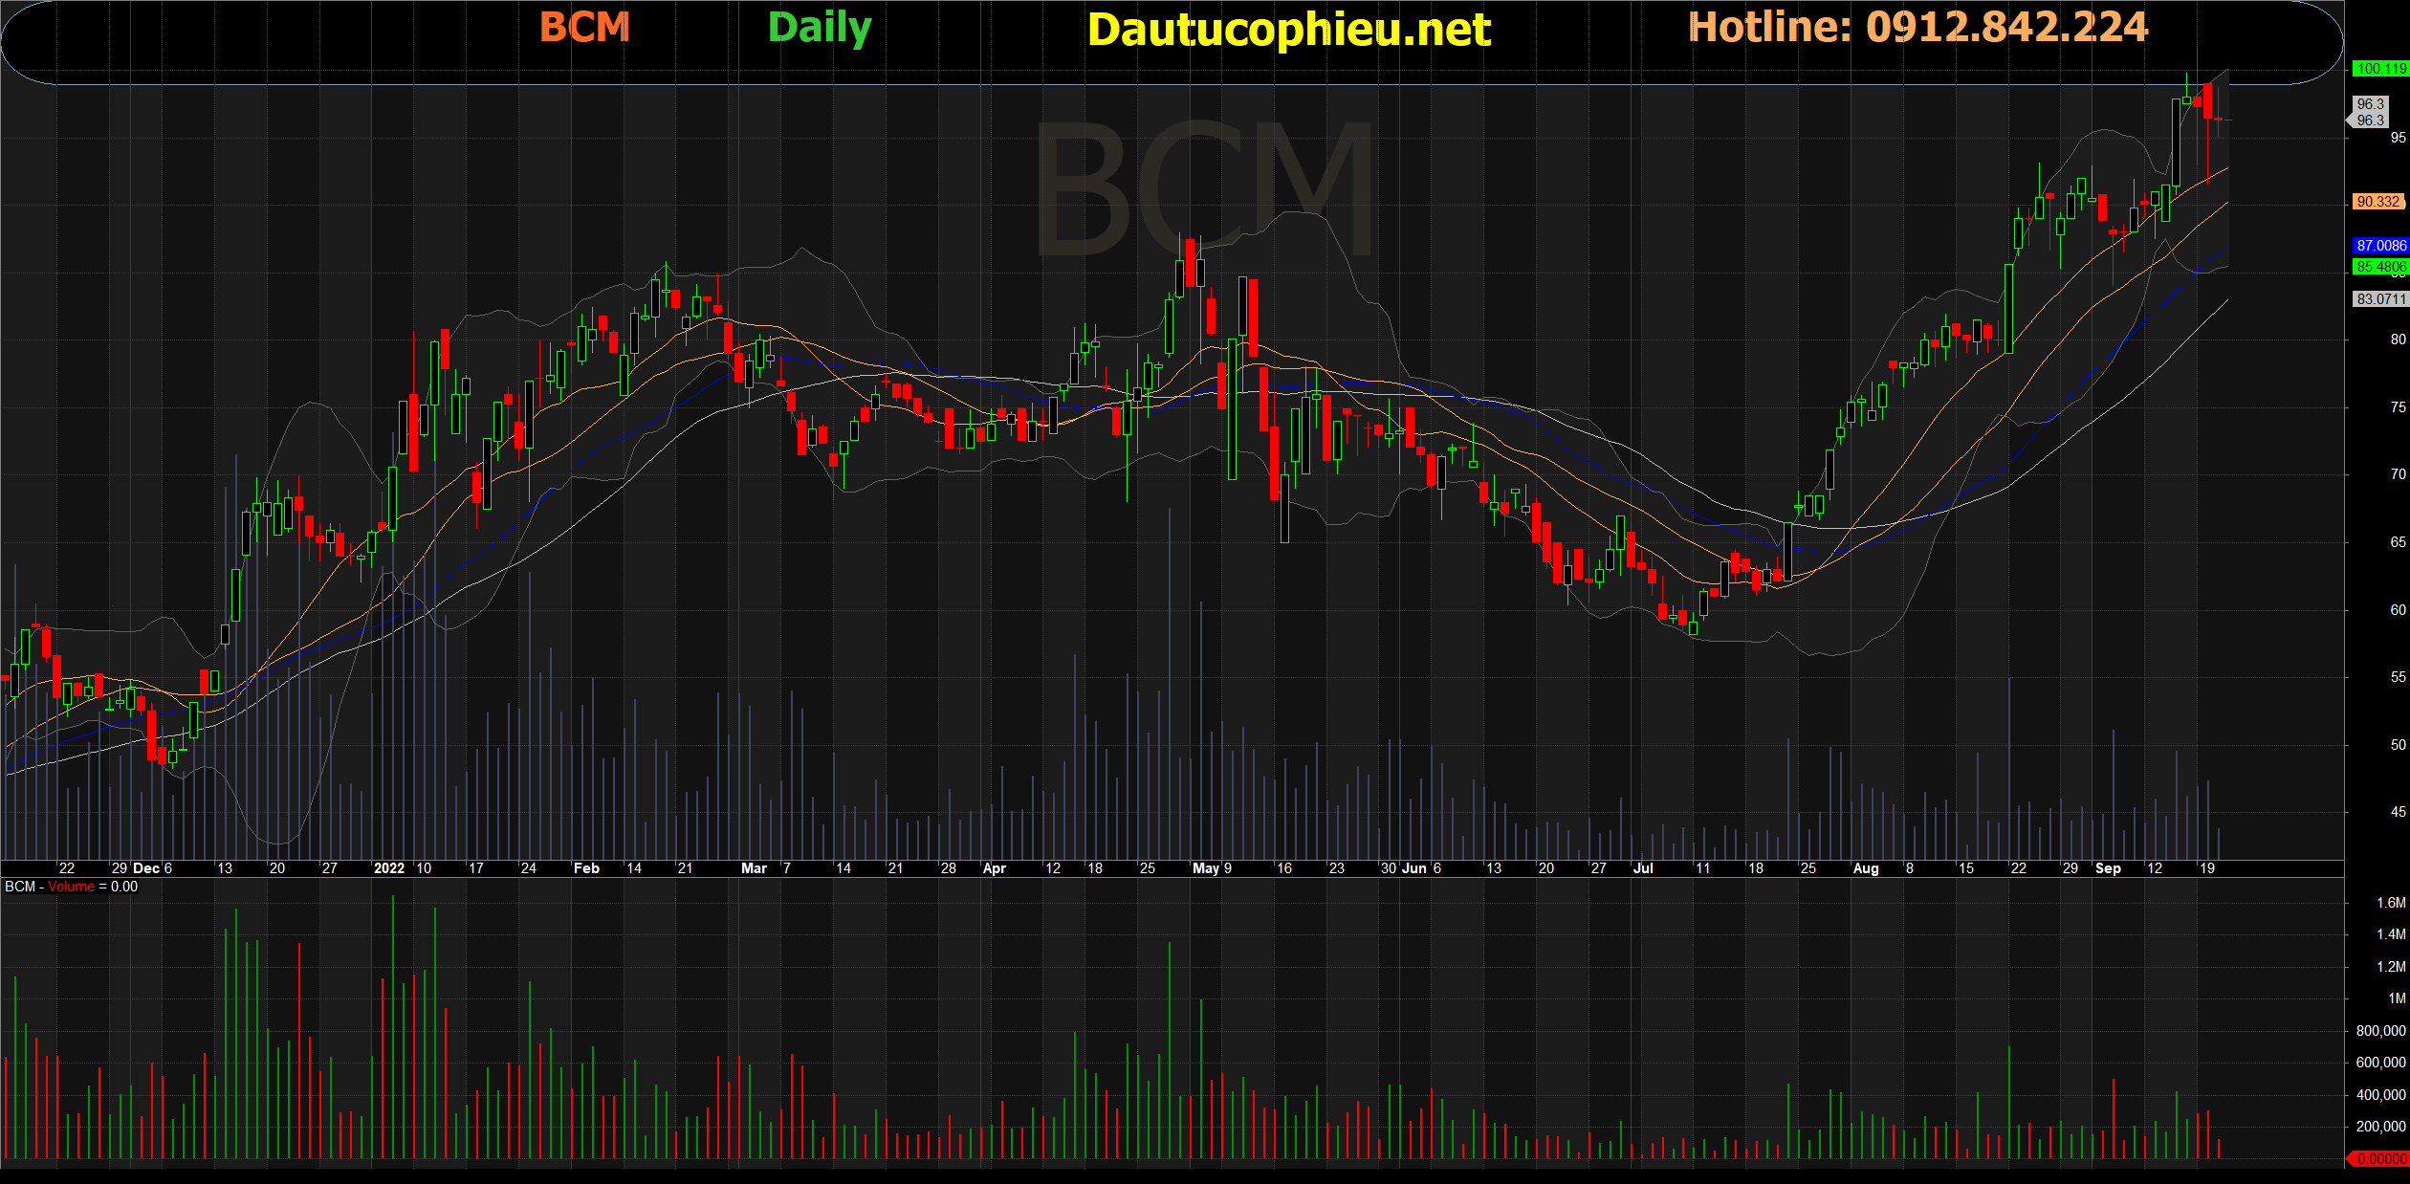Click the green Daily timeframe label
Image resolution: width=2410 pixels, height=1184 pixels.
(820, 28)
